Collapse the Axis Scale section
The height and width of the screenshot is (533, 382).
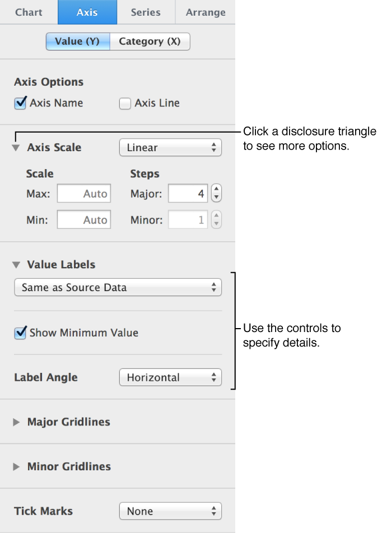(x=16, y=147)
